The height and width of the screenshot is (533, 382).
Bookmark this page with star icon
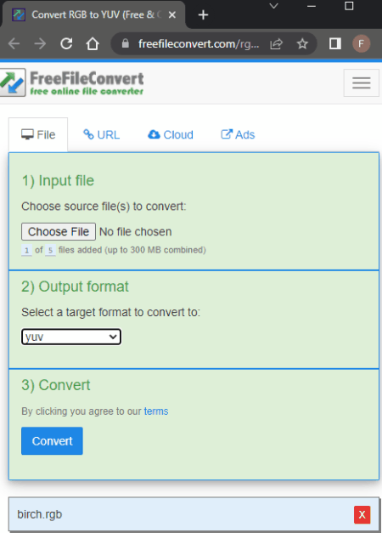tap(302, 43)
